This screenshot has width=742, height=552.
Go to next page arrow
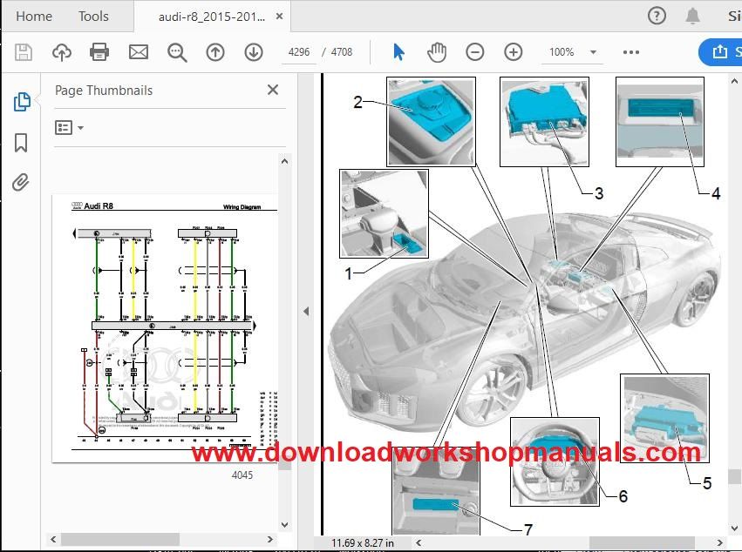click(x=254, y=52)
